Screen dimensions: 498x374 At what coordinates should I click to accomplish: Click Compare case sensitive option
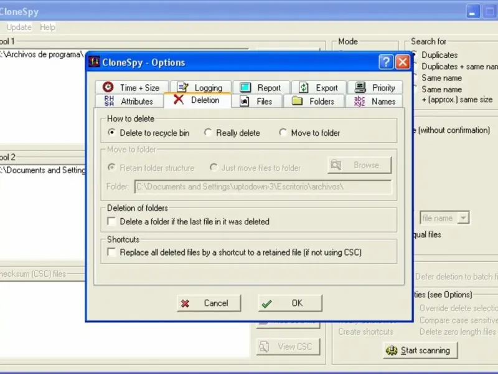(x=458, y=320)
